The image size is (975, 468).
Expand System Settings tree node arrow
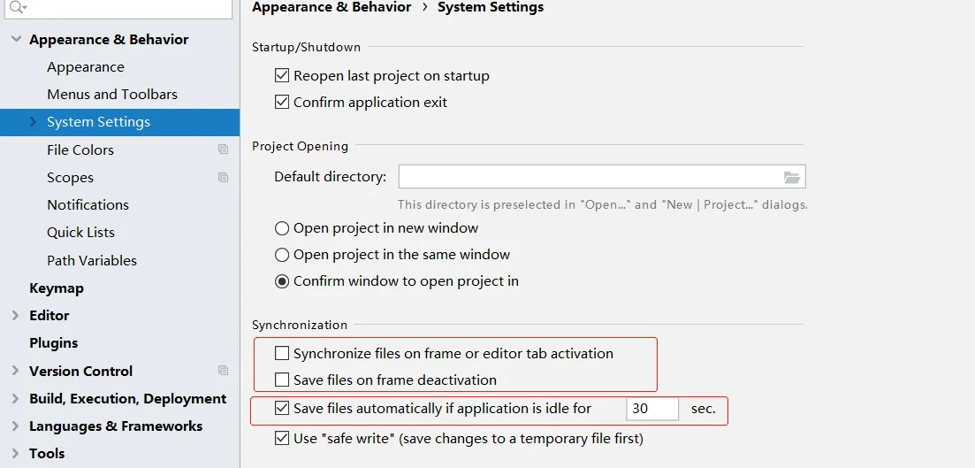(34, 121)
